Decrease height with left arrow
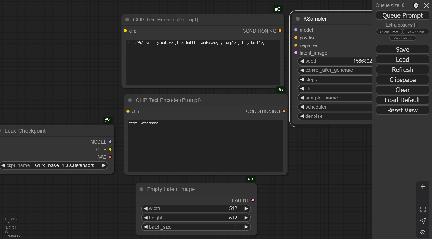 coord(145,218)
